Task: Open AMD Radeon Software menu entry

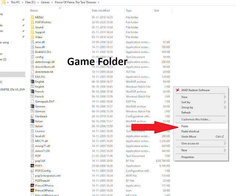Action: pos(201,90)
